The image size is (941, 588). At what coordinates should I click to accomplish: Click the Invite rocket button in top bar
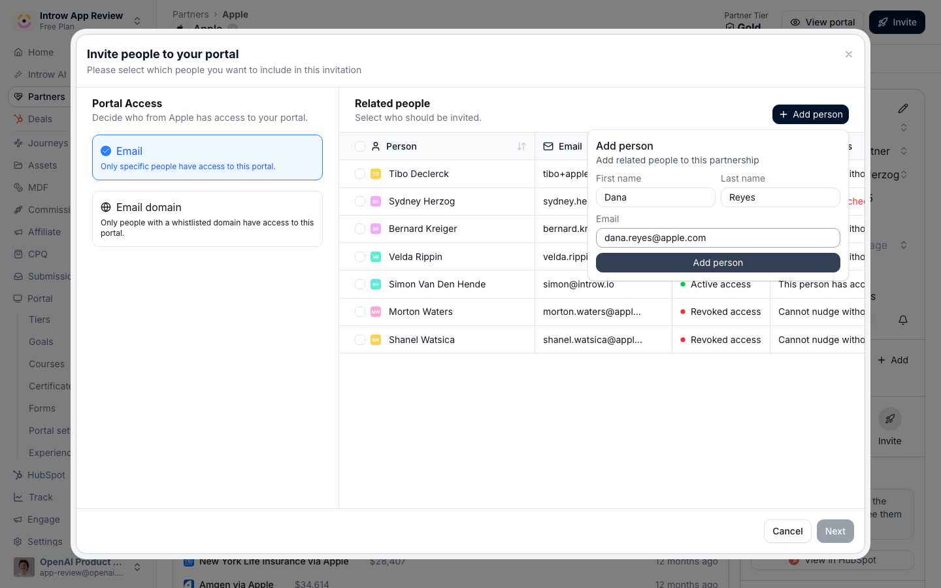tap(897, 22)
